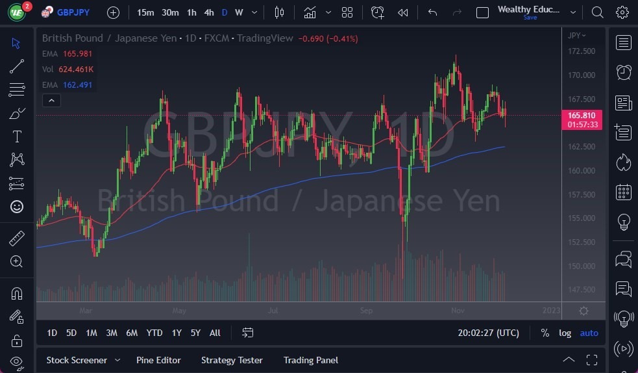Collapse the indicator legend chevron

click(x=51, y=100)
